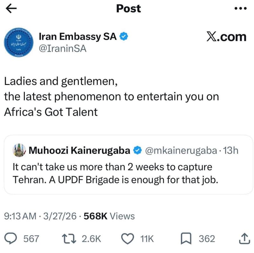The height and width of the screenshot is (253, 254).
Task: Select the @IraninSA handle
Action: click(x=62, y=49)
